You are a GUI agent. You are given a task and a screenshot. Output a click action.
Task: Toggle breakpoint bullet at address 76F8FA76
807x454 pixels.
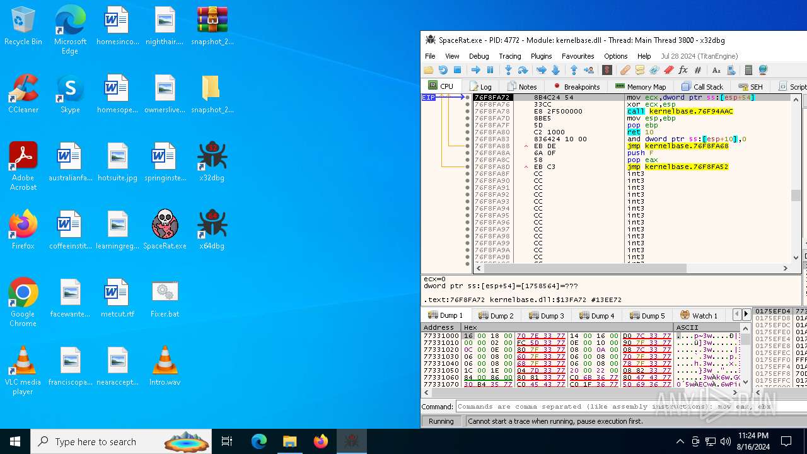[467, 105]
